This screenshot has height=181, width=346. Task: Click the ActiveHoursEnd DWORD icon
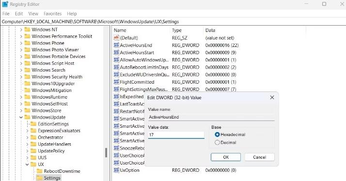pos(116,45)
